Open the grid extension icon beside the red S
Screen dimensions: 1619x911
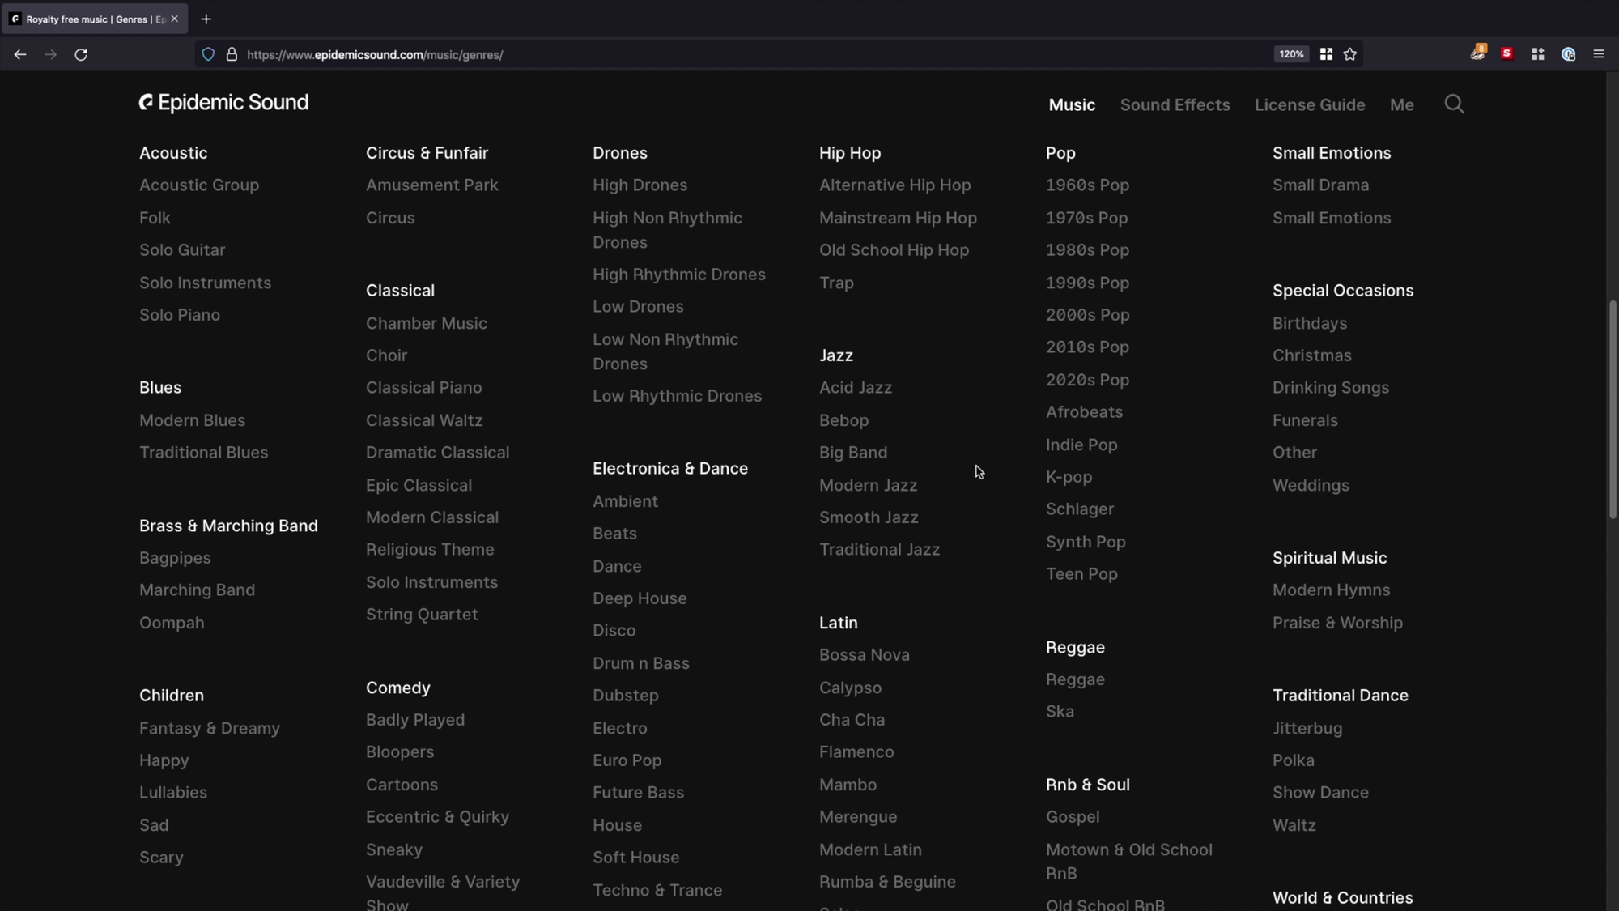coord(1538,54)
